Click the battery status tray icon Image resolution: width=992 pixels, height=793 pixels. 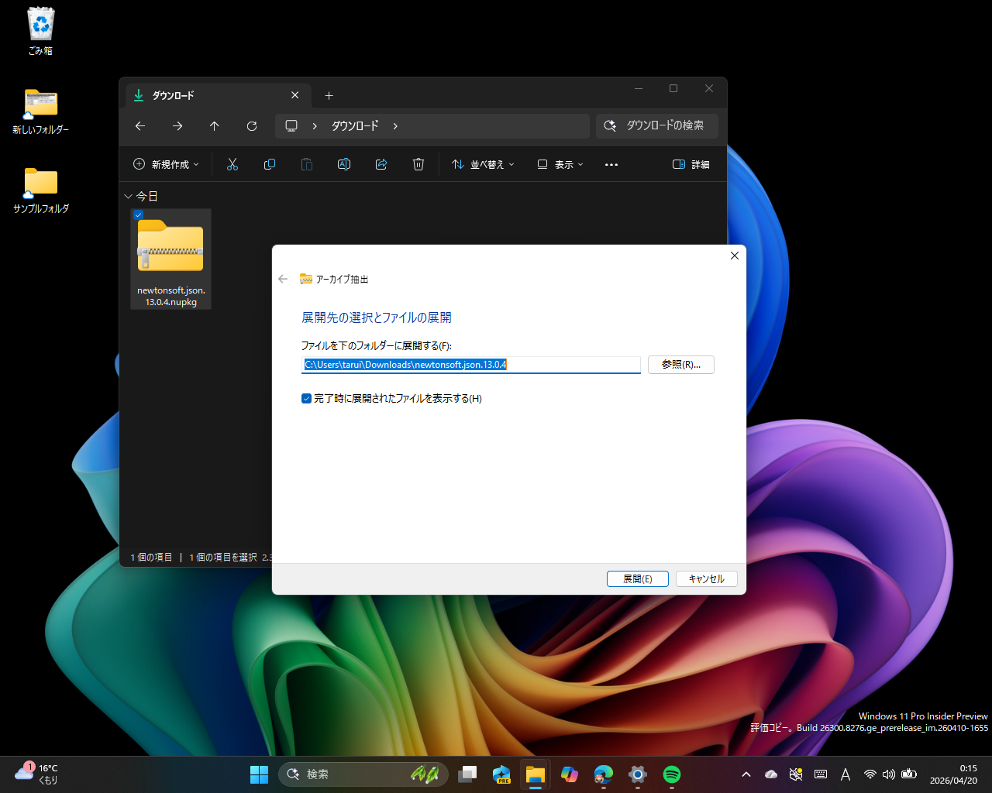click(909, 774)
